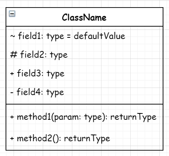This screenshot has width=169, height=156.
Task: Select the ClassName title text
Action: click(x=84, y=18)
